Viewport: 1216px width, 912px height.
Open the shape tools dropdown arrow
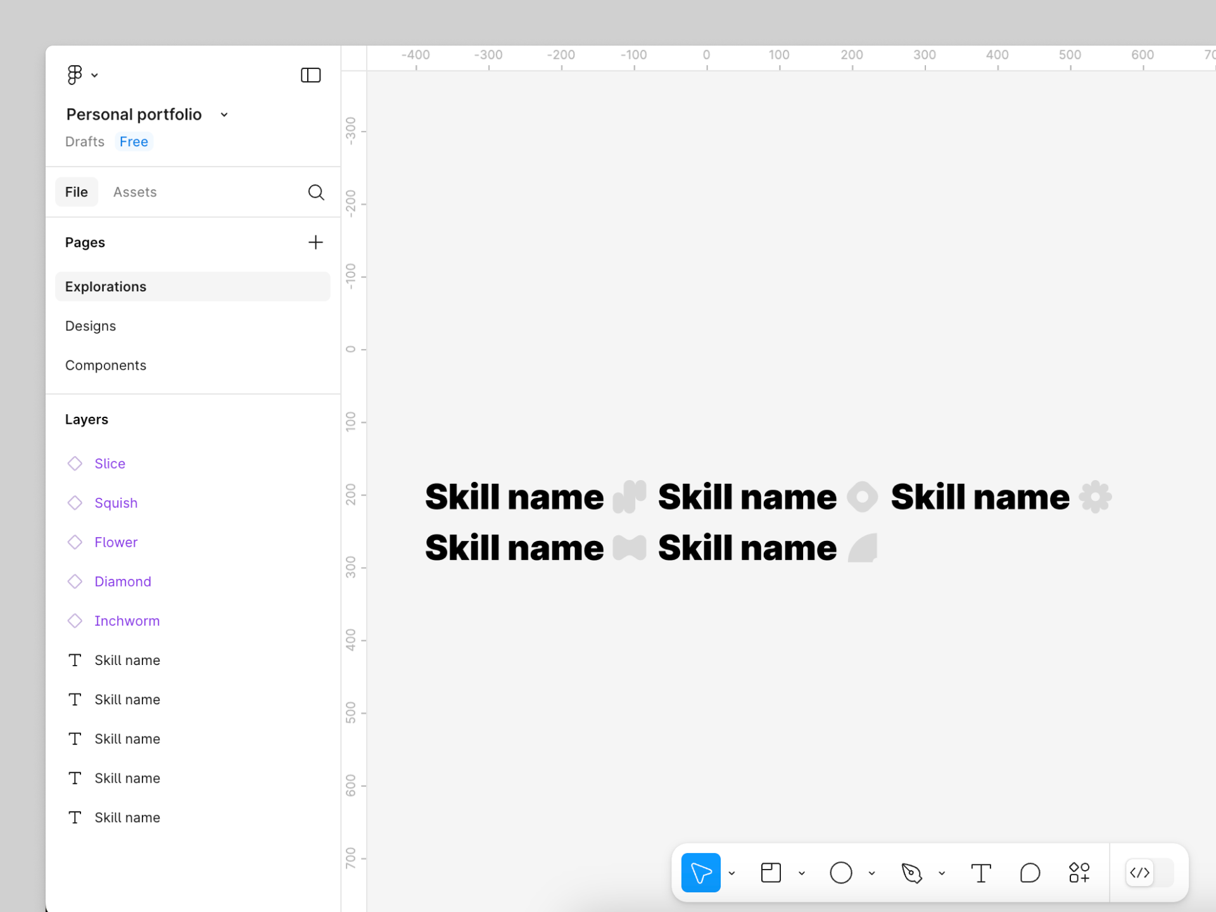click(872, 873)
